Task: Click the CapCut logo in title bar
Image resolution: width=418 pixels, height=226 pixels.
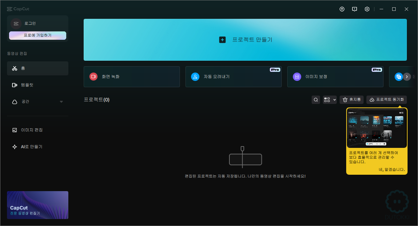Action: pos(18,9)
